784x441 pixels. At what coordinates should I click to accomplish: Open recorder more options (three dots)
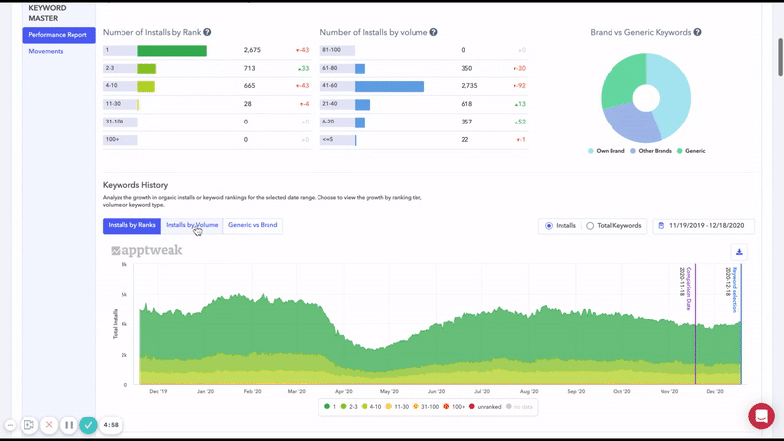tap(10, 425)
